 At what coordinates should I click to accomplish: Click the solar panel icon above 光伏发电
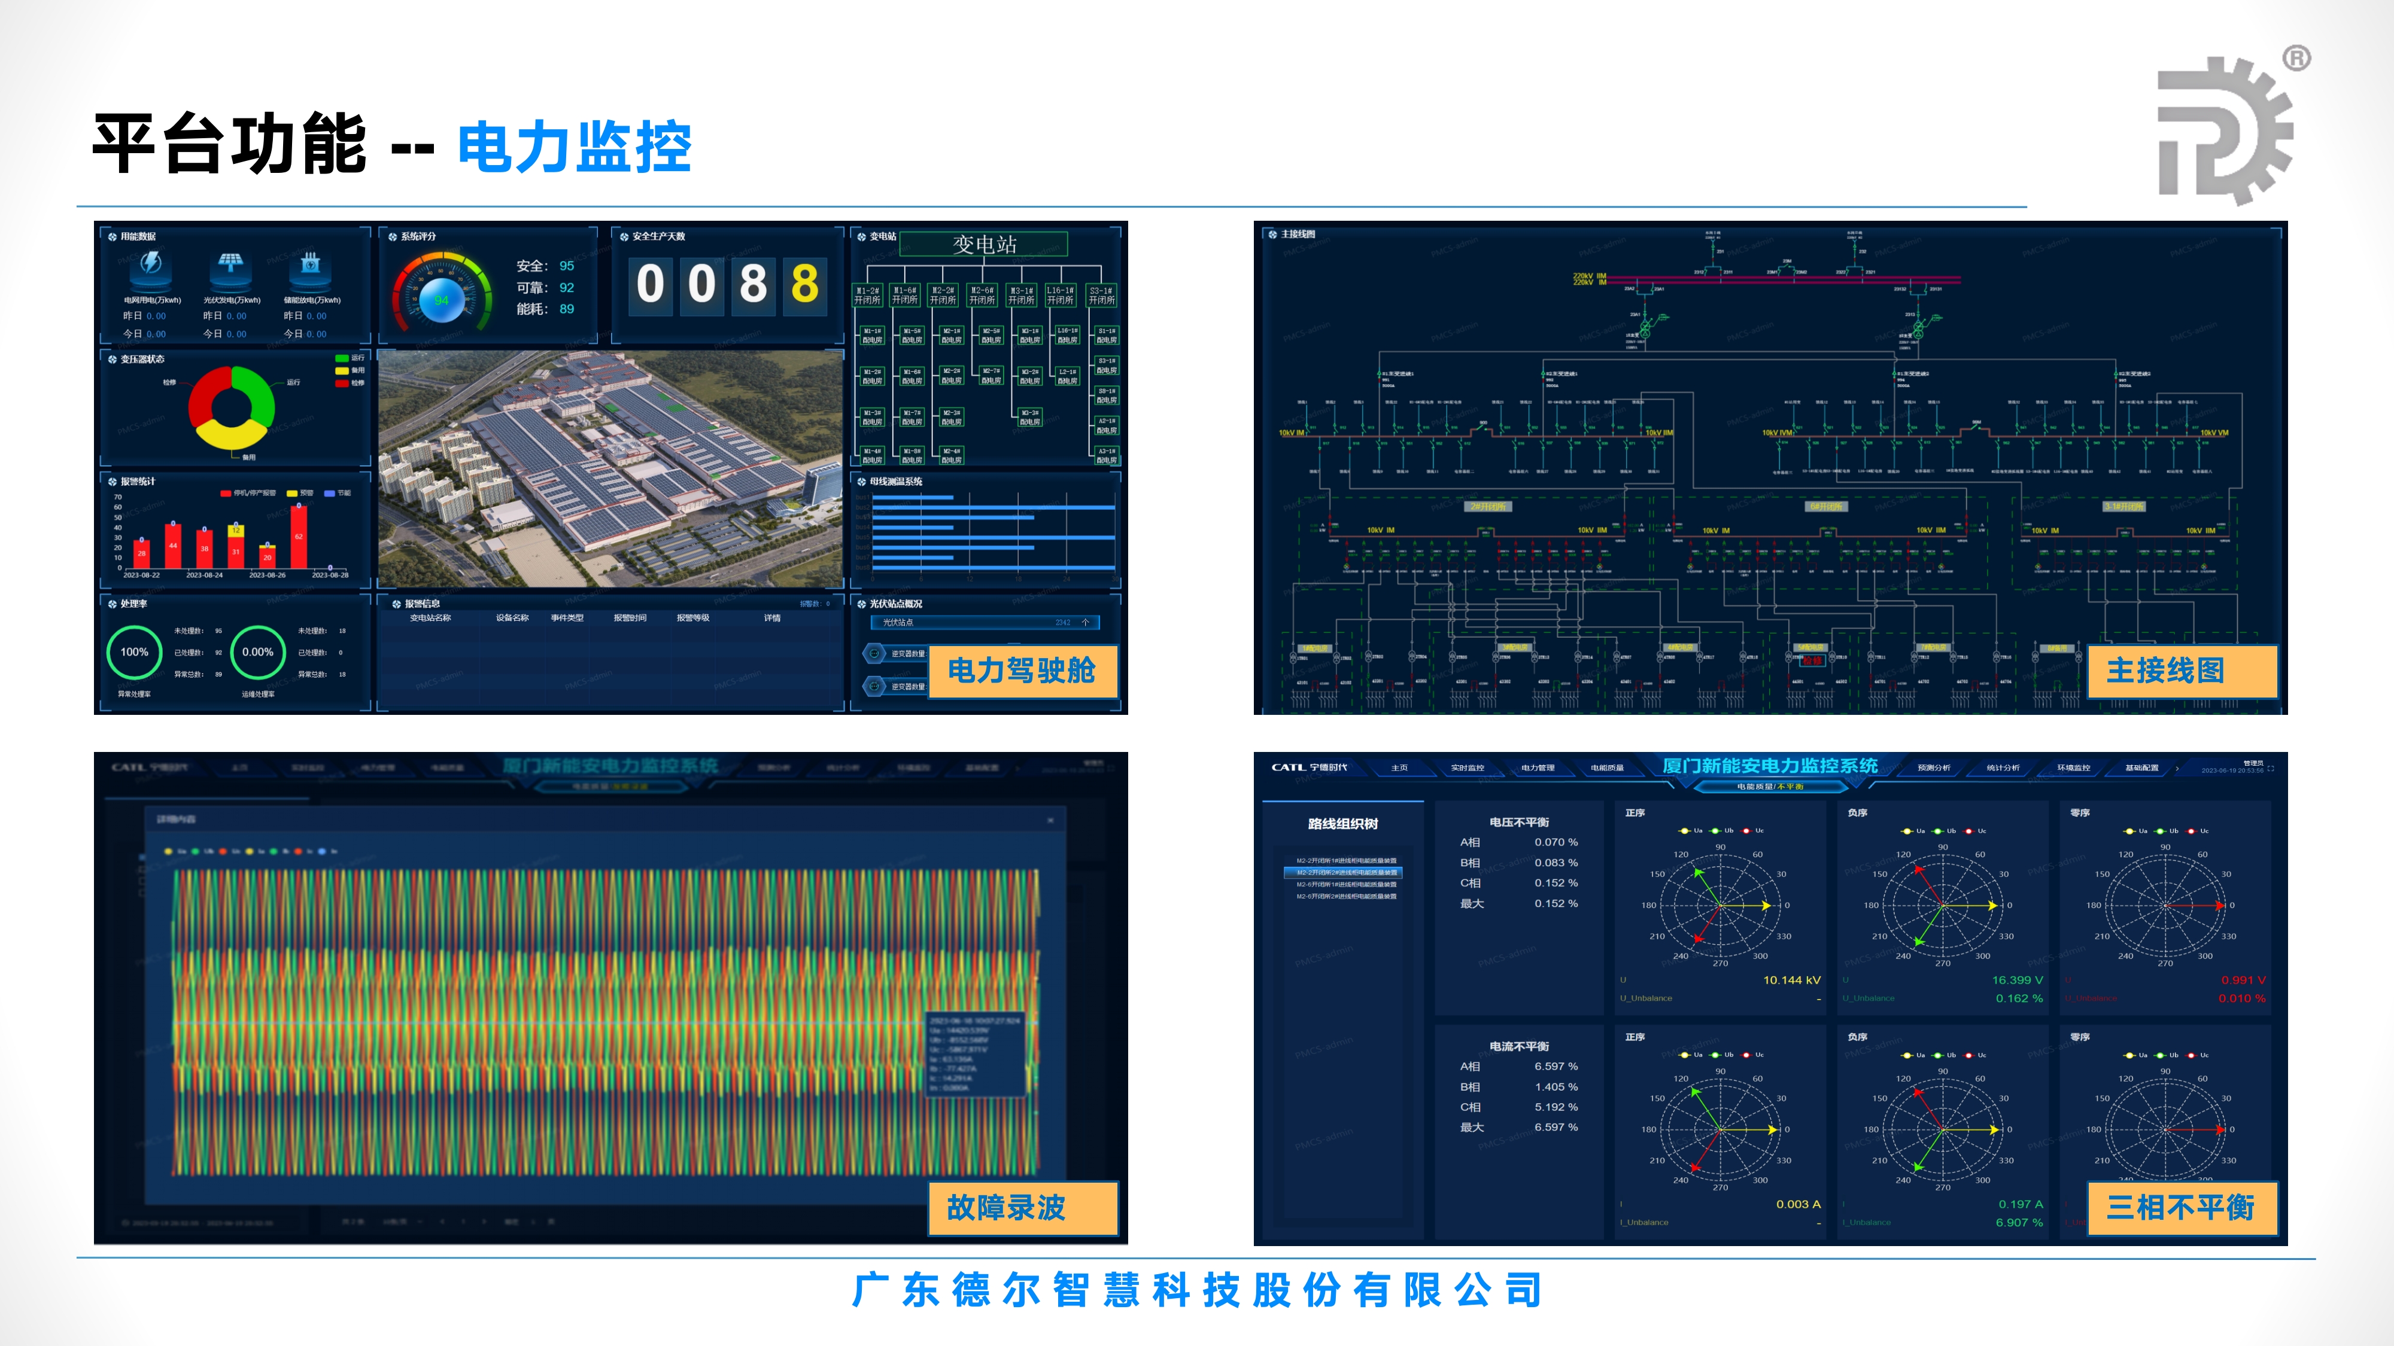230,266
